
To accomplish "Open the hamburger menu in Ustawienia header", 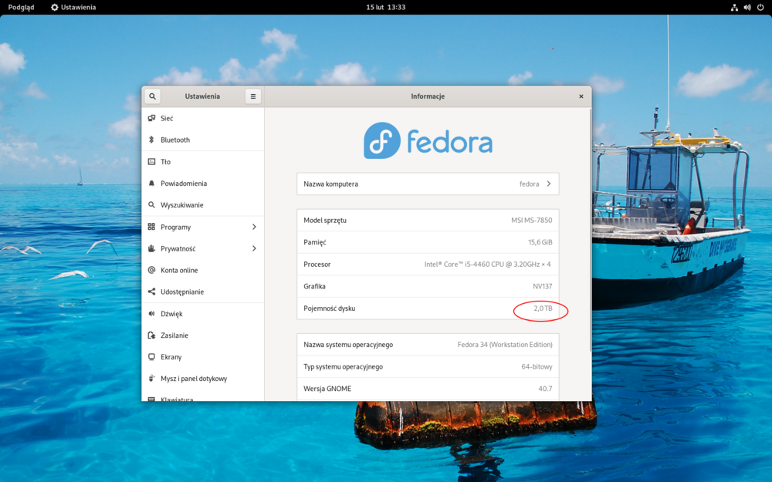I will [253, 96].
